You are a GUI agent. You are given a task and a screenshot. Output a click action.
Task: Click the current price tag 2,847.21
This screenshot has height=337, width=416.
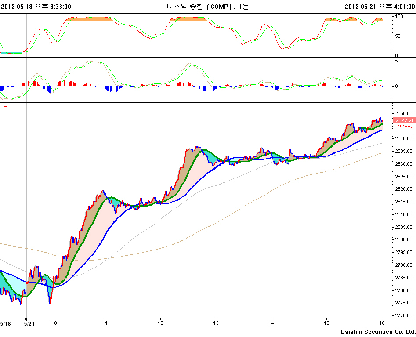(403, 120)
